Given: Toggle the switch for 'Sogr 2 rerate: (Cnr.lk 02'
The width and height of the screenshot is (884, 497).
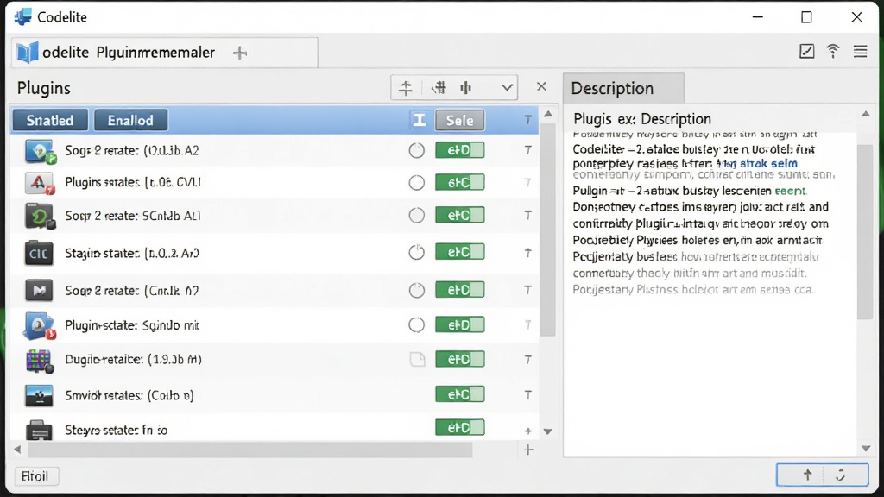Looking at the screenshot, I should coord(459,290).
